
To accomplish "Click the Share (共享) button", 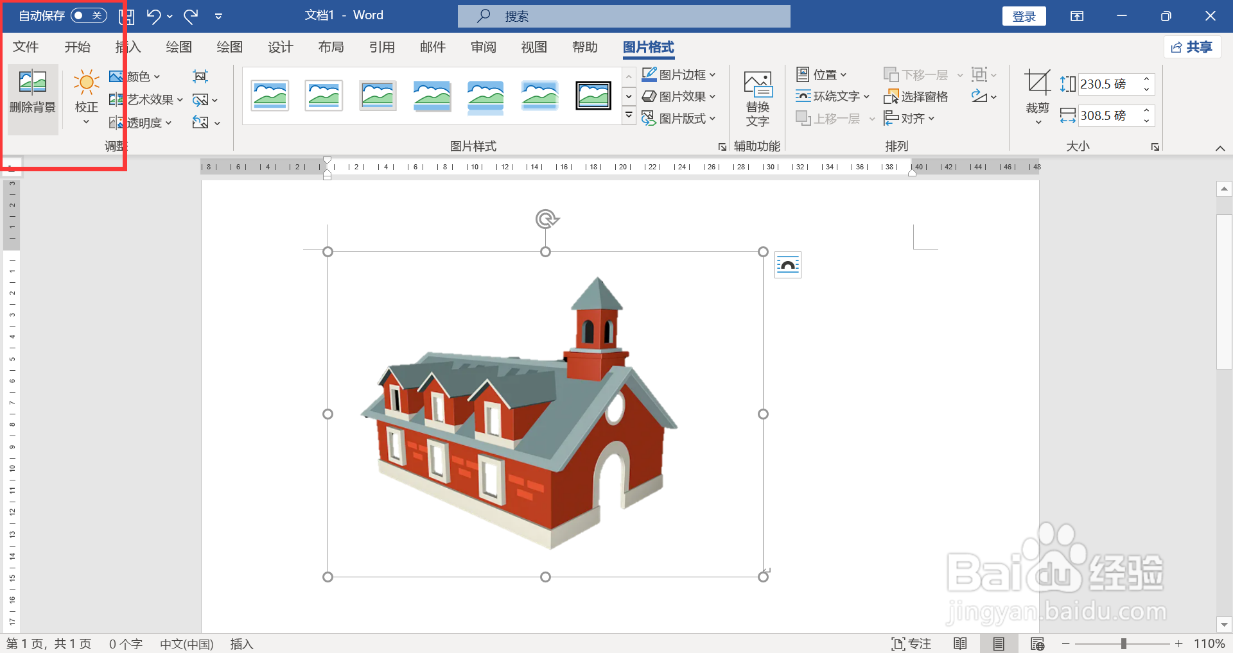I will [1192, 47].
